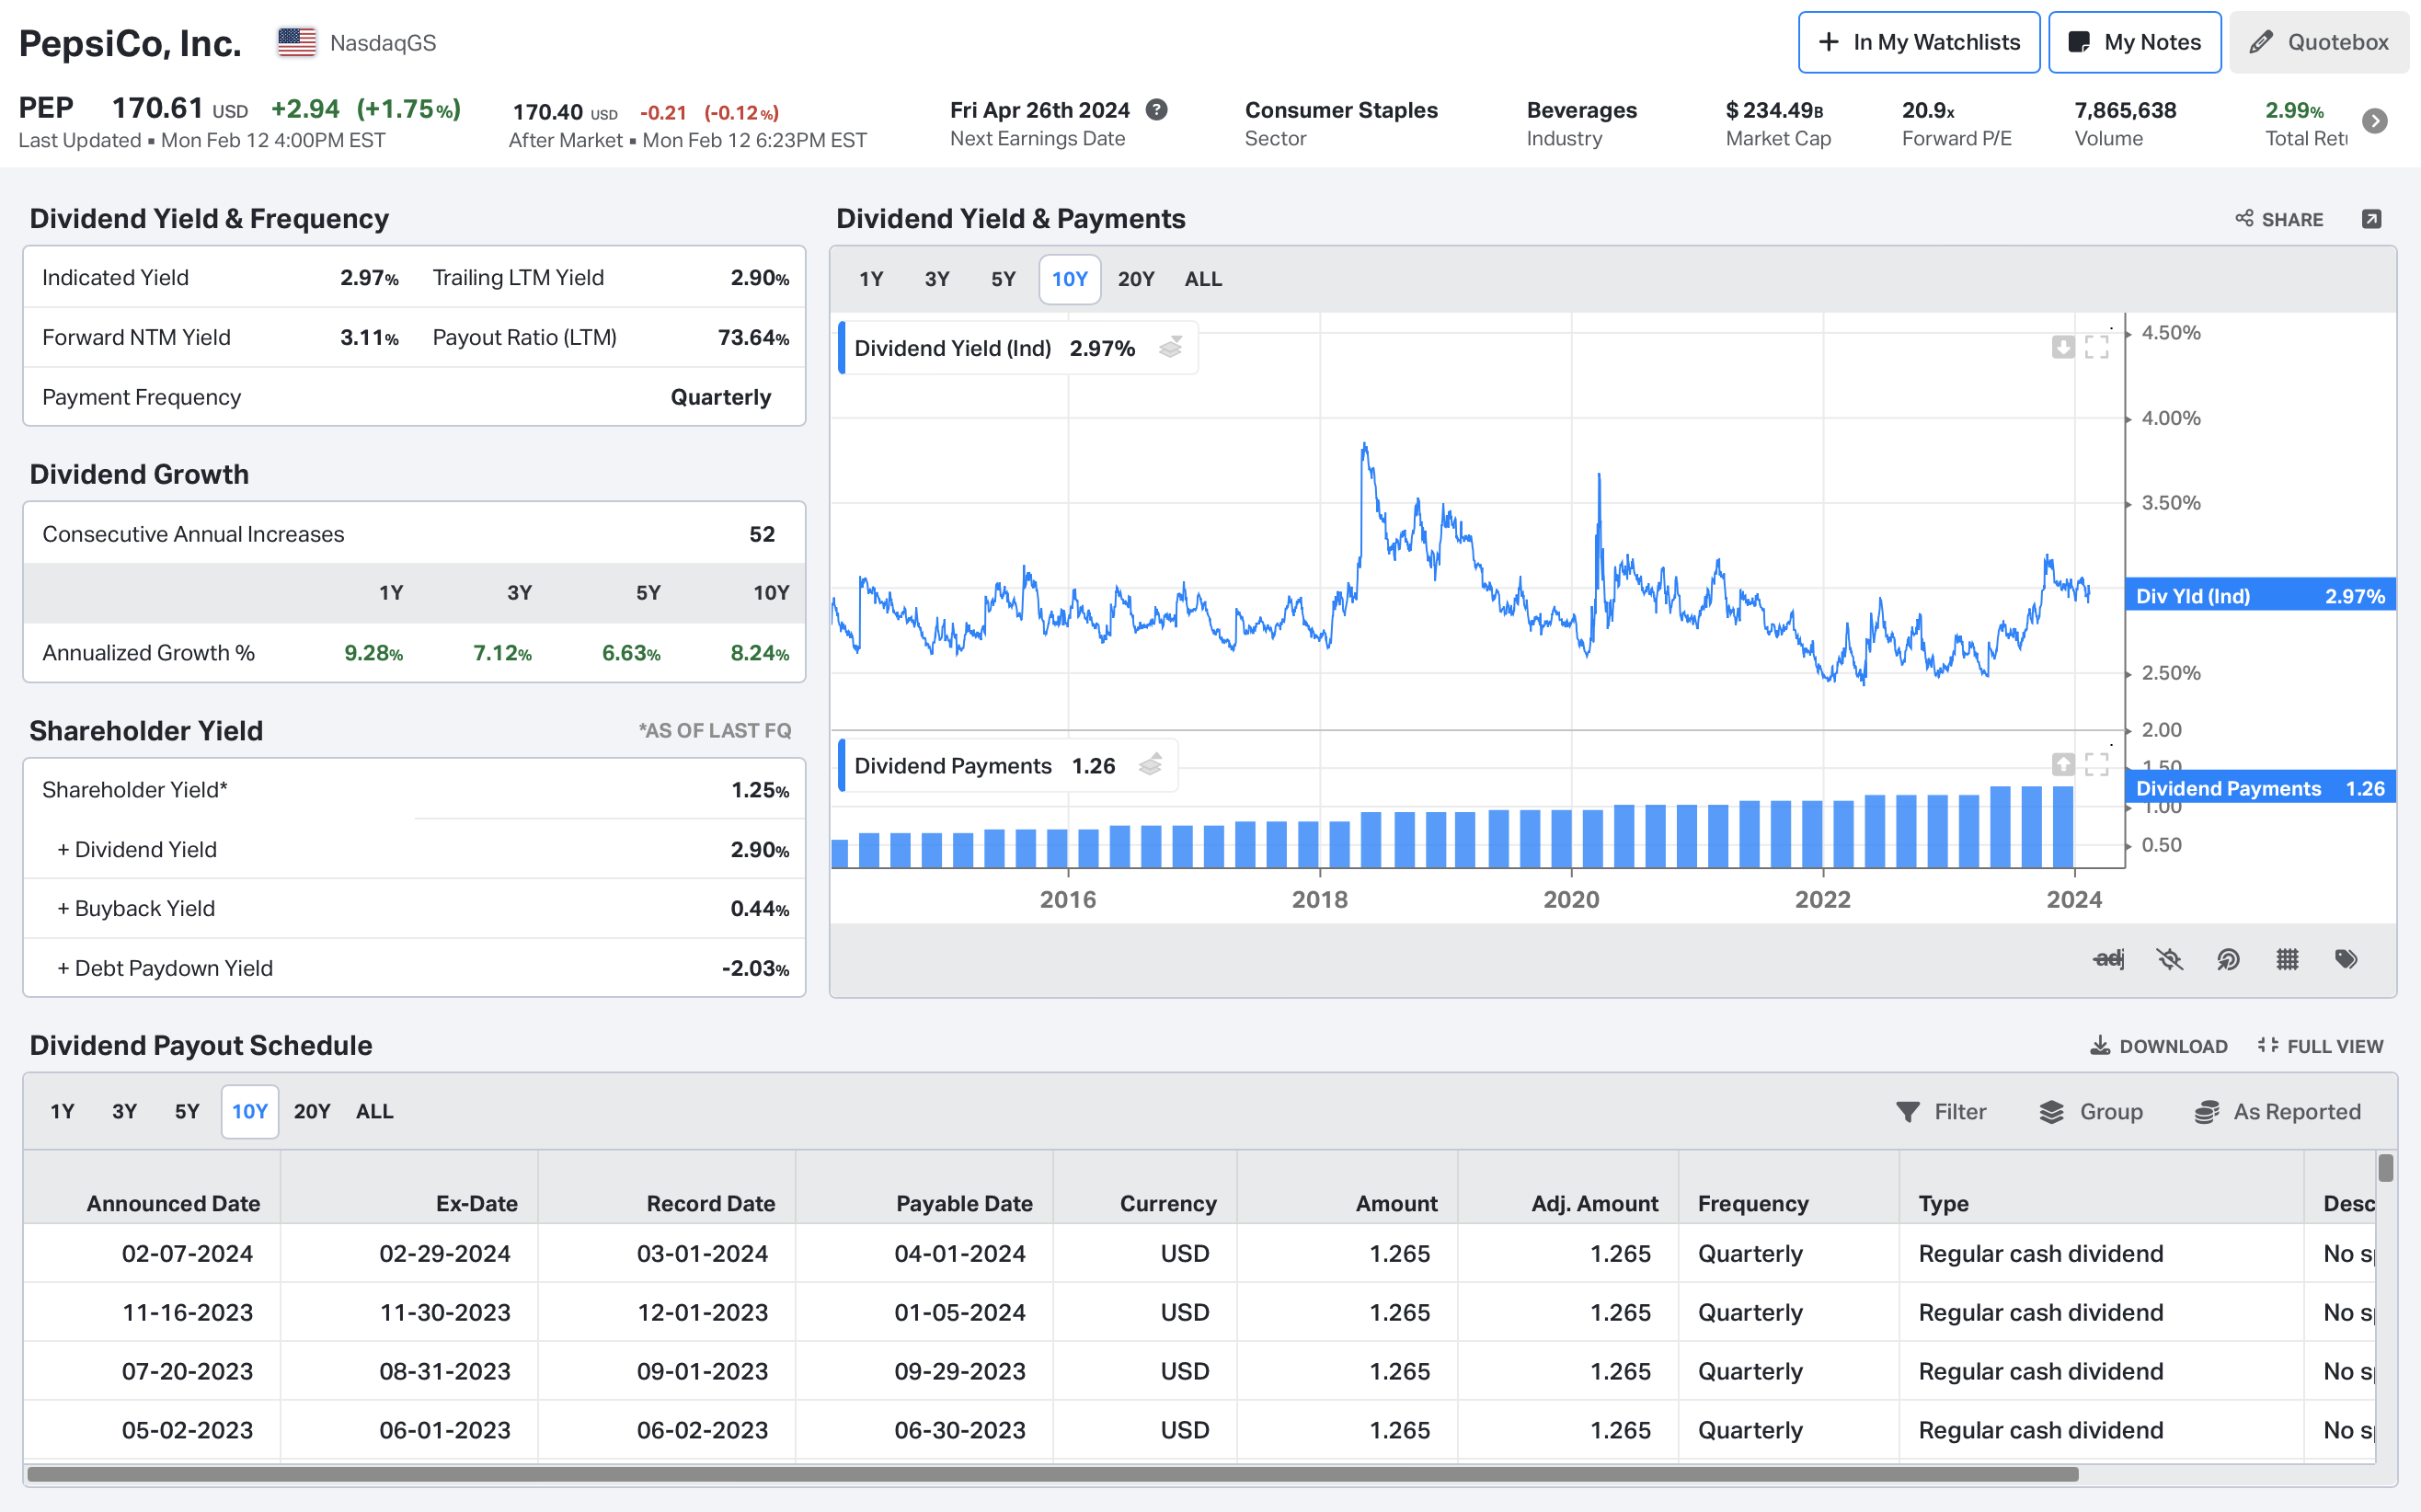The width and height of the screenshot is (2421, 1512).
Task: Click the Share icon above the chart
Action: pos(2244,218)
